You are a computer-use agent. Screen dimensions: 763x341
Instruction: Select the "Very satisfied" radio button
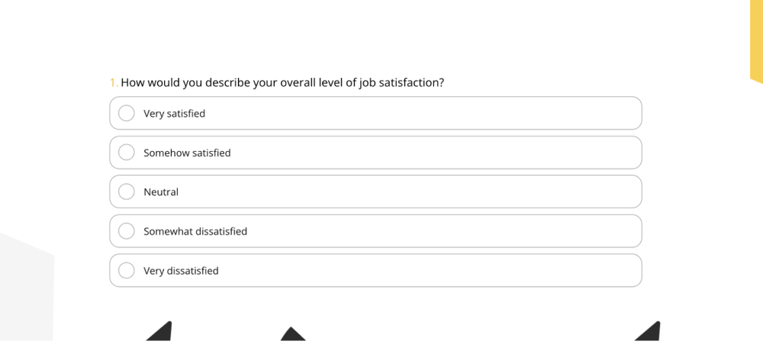point(127,114)
